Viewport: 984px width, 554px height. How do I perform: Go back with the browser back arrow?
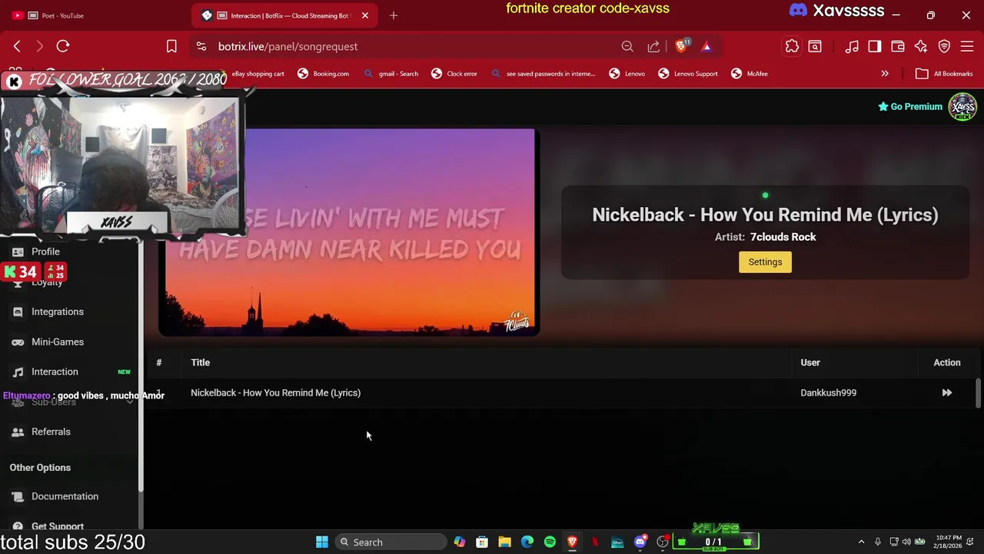(x=17, y=46)
